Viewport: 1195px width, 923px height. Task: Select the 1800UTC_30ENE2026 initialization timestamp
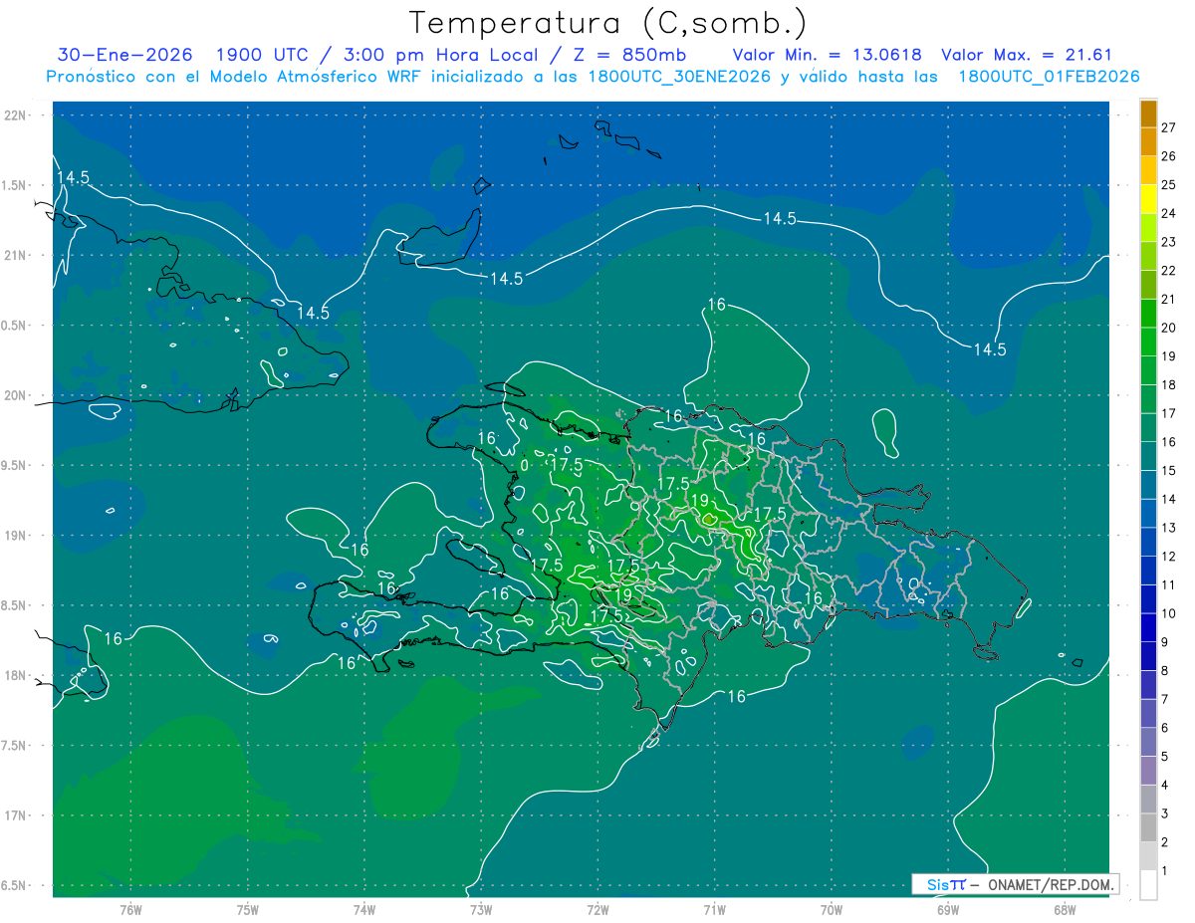679,77
